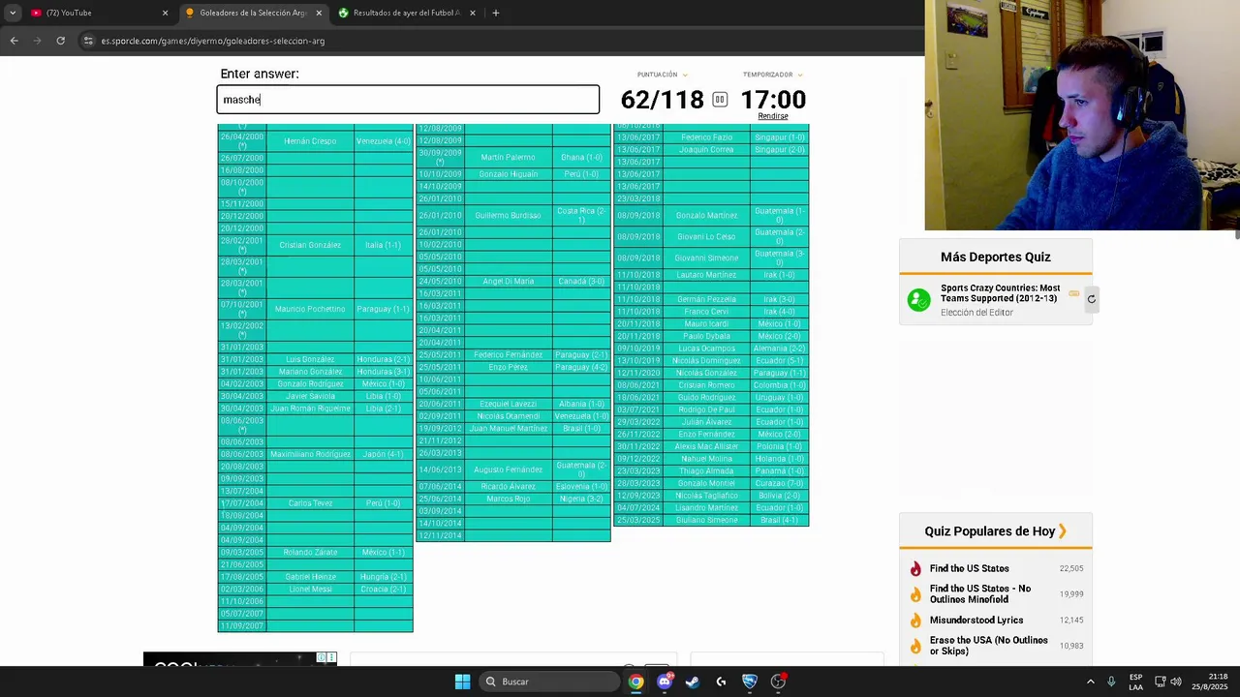
Task: Open the Misunderstood Lyrics quiz
Action: coord(976,620)
